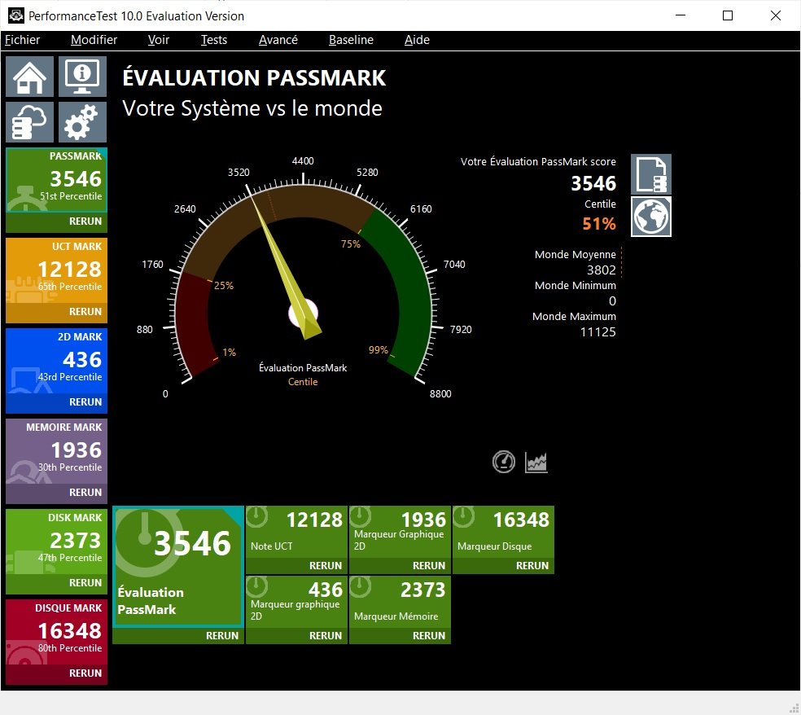
Task: Rerun under the Évaluation PassMark large tile
Action: click(x=222, y=636)
